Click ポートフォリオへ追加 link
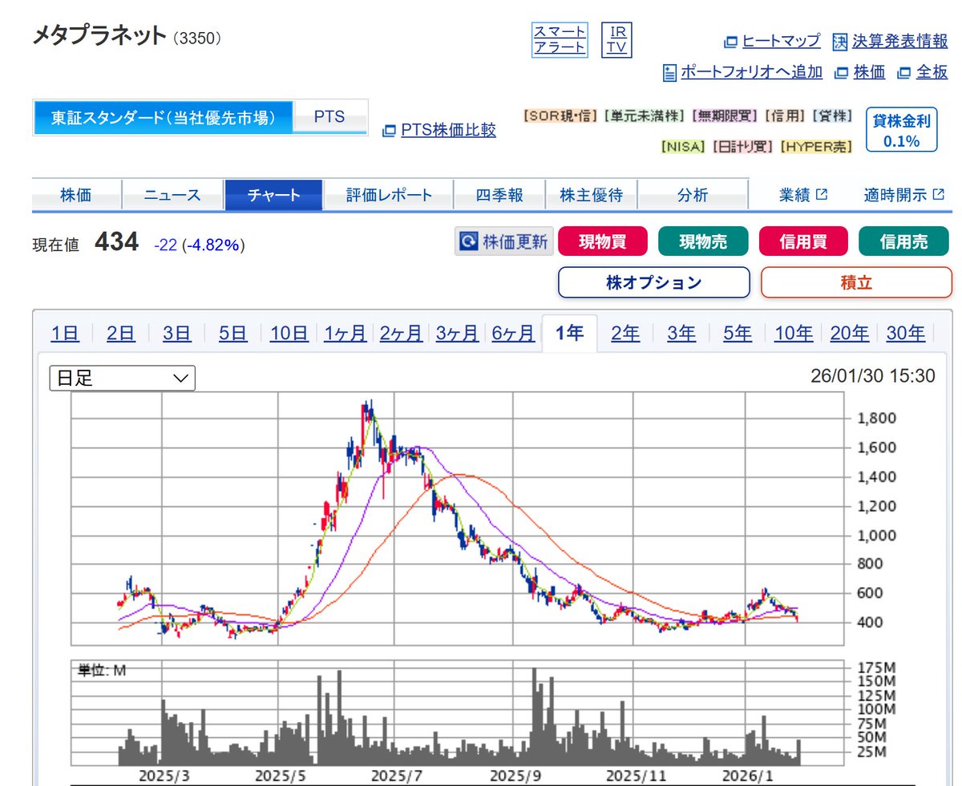The height and width of the screenshot is (786, 962). 751,72
